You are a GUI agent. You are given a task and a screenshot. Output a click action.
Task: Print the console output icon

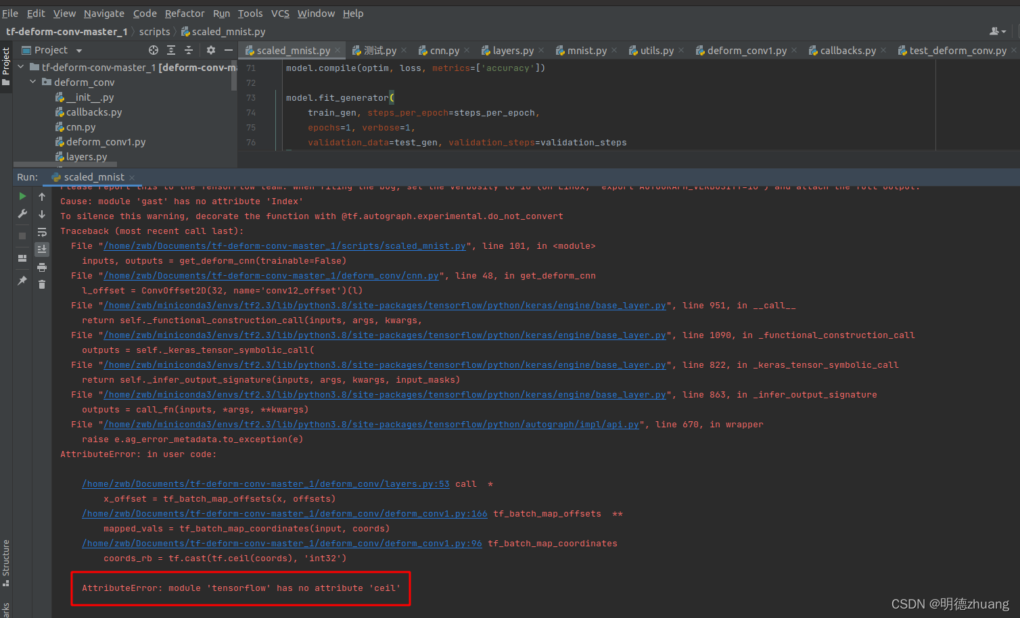(42, 267)
